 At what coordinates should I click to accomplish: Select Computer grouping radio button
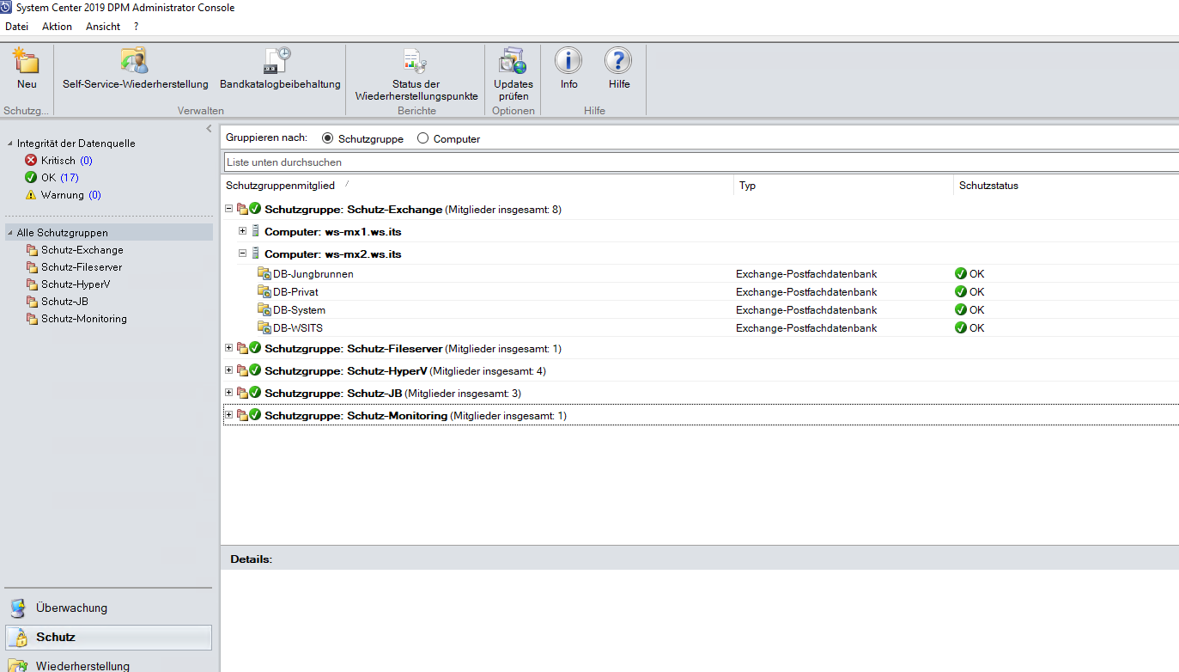click(x=422, y=138)
